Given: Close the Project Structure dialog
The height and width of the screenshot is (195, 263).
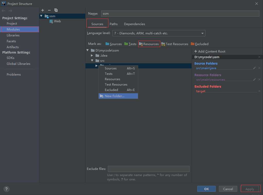Looking at the screenshot, I should [x=257, y=4].
